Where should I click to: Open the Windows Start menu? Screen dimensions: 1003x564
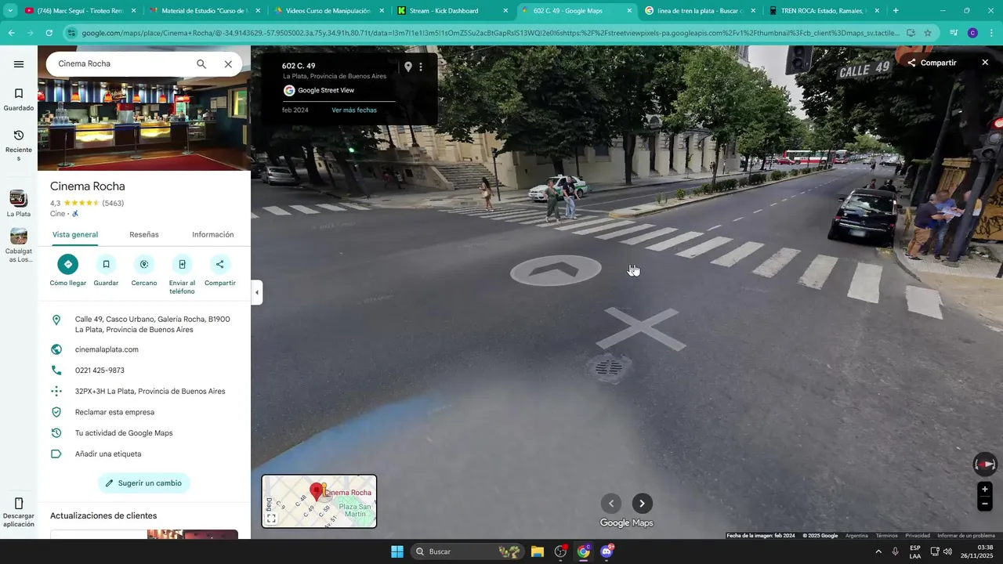[x=397, y=551]
